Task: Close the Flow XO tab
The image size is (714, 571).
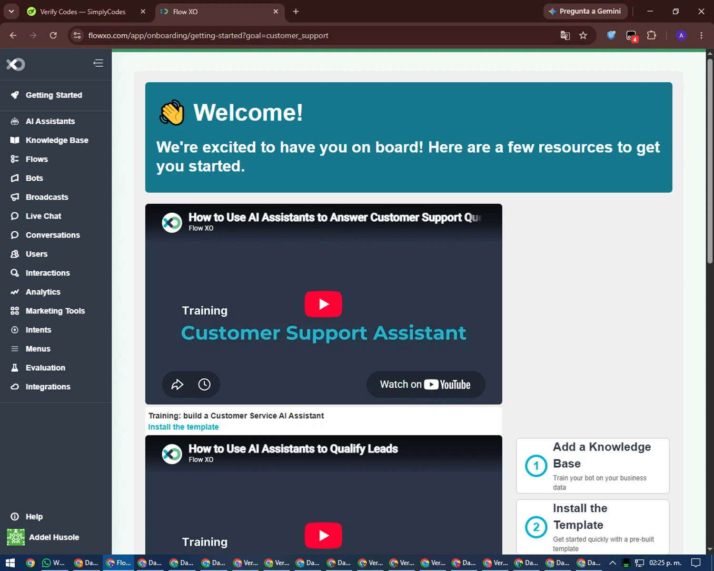Action: pyautogui.click(x=276, y=11)
